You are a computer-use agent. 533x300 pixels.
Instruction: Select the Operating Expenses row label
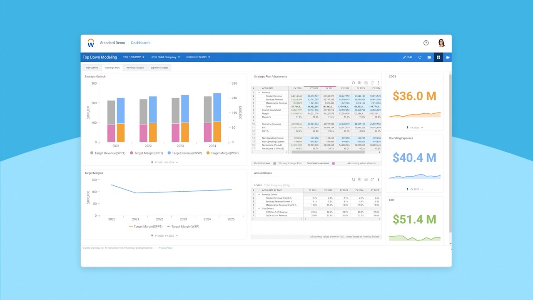[271, 124]
